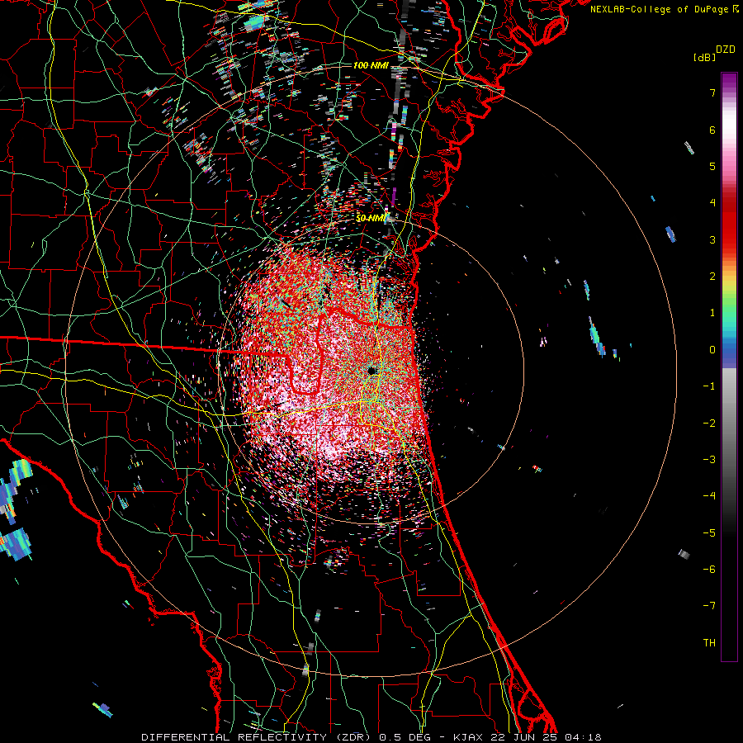Screen dimensions: 743x743
Task: Click the -1 tick label on colorbar
Action: coord(709,386)
